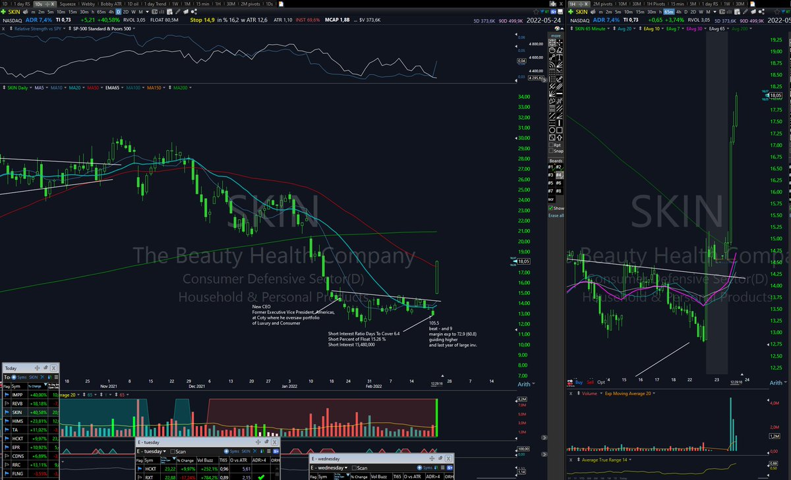Select 65m timeframe in right chart
Screen dimensions: 791x480
click(669, 12)
